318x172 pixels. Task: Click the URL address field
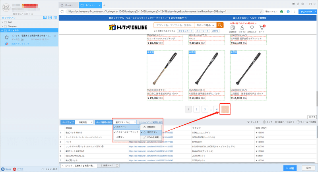(x=162, y=12)
